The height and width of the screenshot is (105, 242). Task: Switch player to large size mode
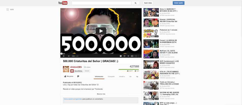click(x=136, y=56)
